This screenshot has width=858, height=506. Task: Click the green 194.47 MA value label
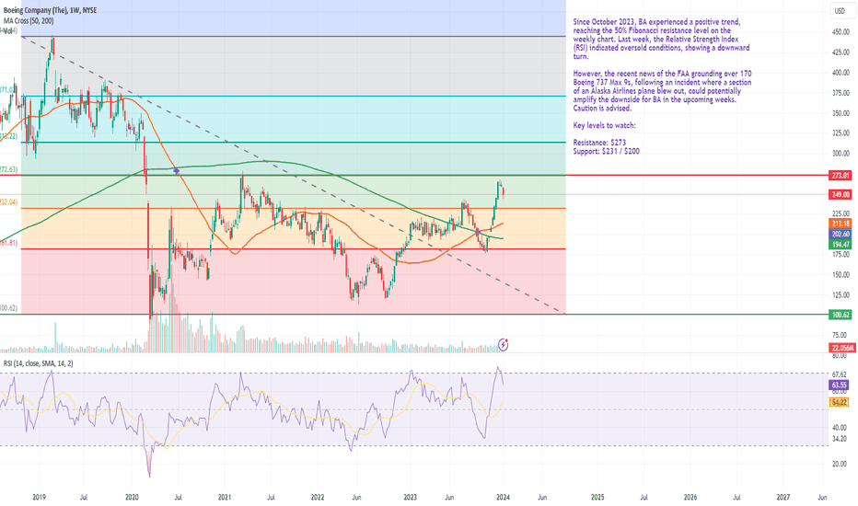(841, 244)
